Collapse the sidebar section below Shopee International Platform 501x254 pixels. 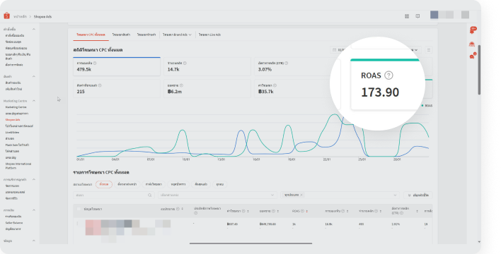point(33,179)
